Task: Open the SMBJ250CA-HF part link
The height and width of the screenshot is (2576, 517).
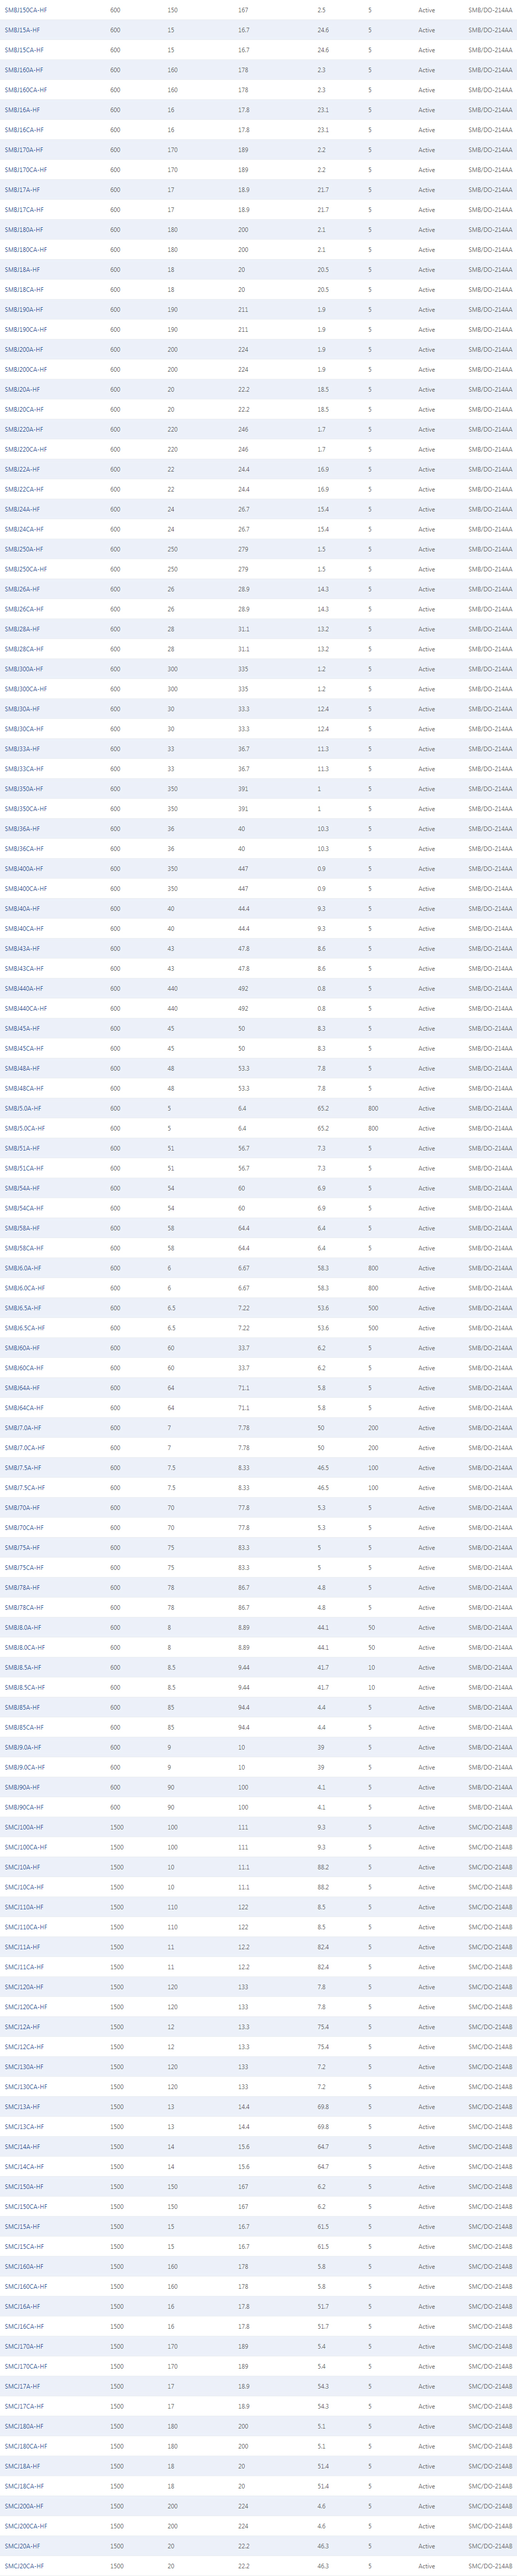Action: (x=26, y=569)
